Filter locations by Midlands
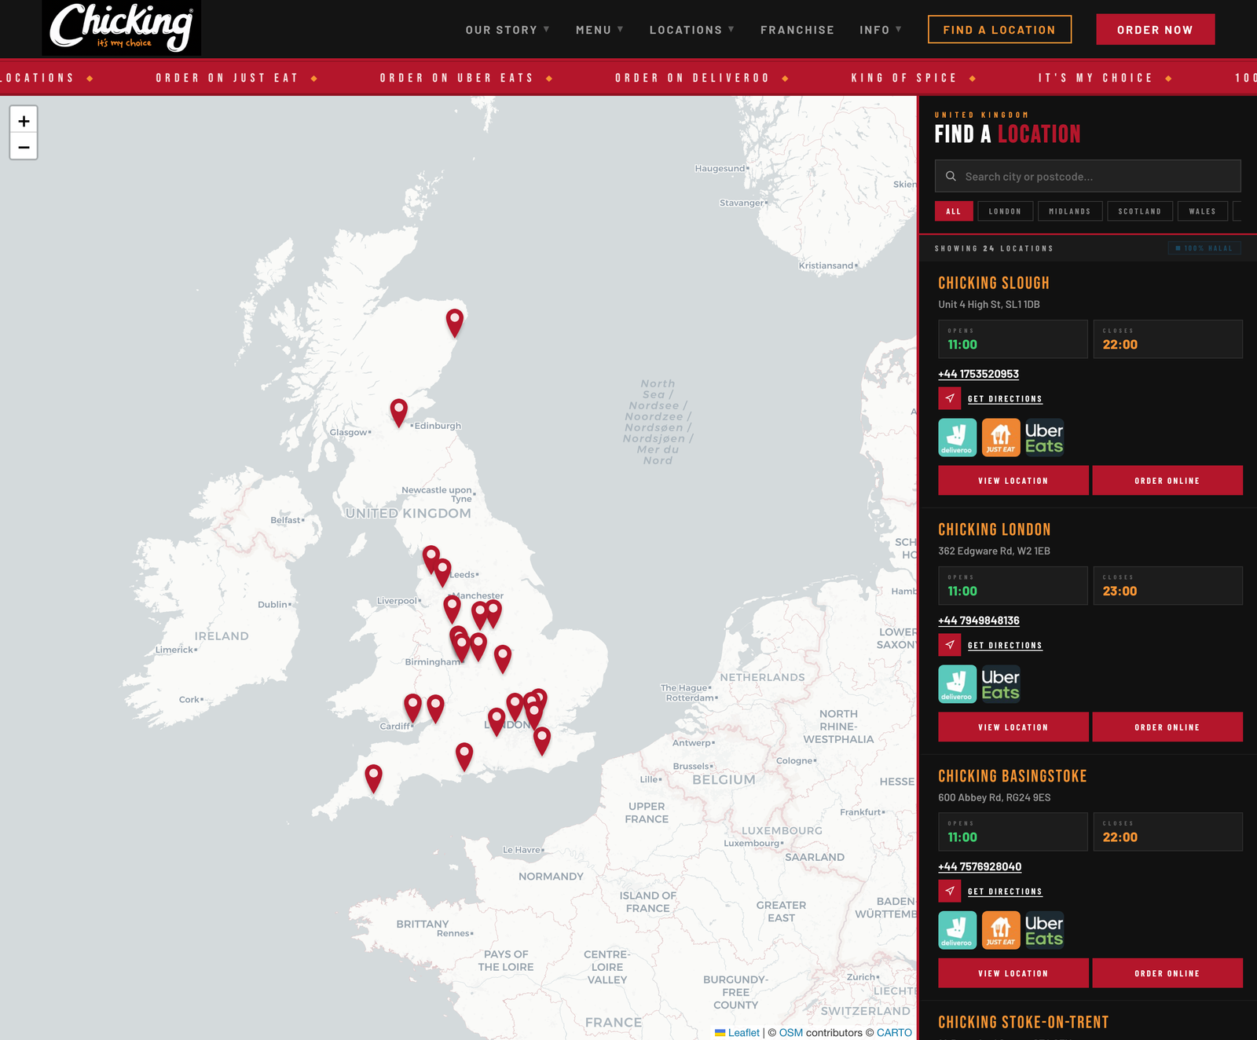Viewport: 1257px width, 1040px height. 1069,211
